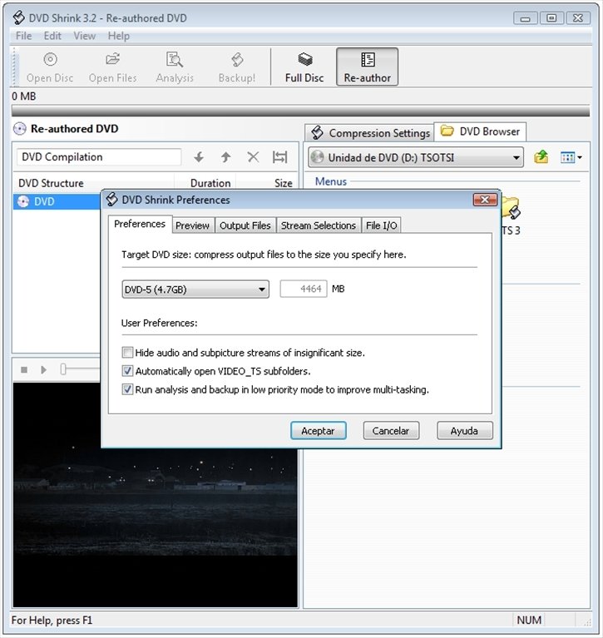Stop the video preview
Image resolution: width=603 pixels, height=638 pixels.
pos(24,370)
